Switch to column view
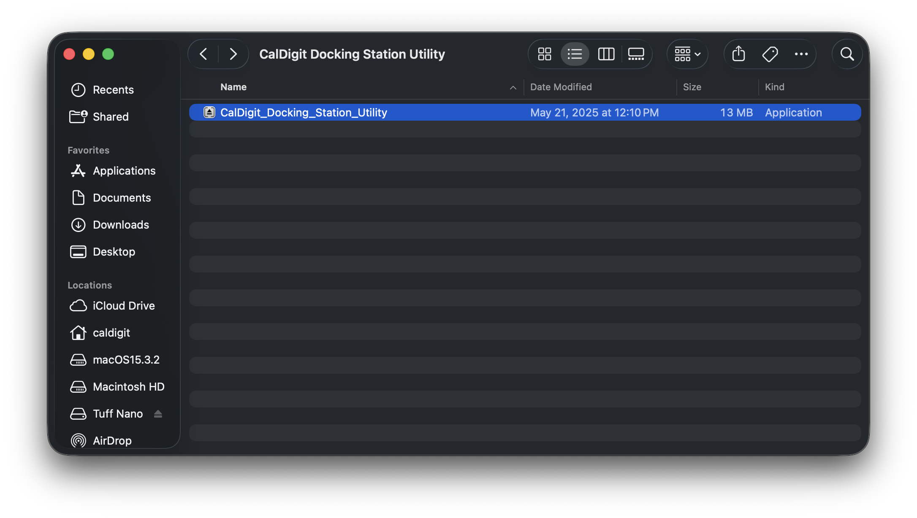The image size is (917, 518). (606, 54)
